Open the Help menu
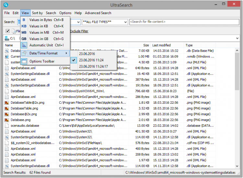243x178 pixels. coord(78,13)
